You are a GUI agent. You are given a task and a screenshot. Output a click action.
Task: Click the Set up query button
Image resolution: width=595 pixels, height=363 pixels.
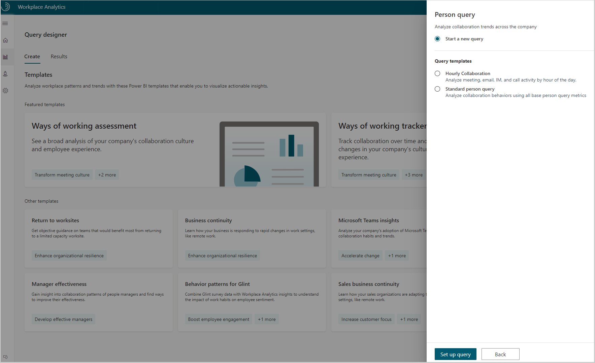coord(455,354)
